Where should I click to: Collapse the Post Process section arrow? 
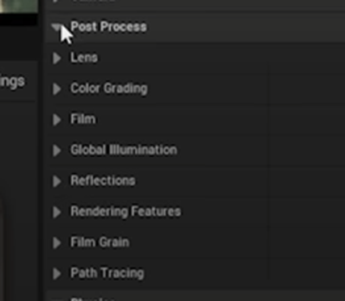pyautogui.click(x=56, y=27)
